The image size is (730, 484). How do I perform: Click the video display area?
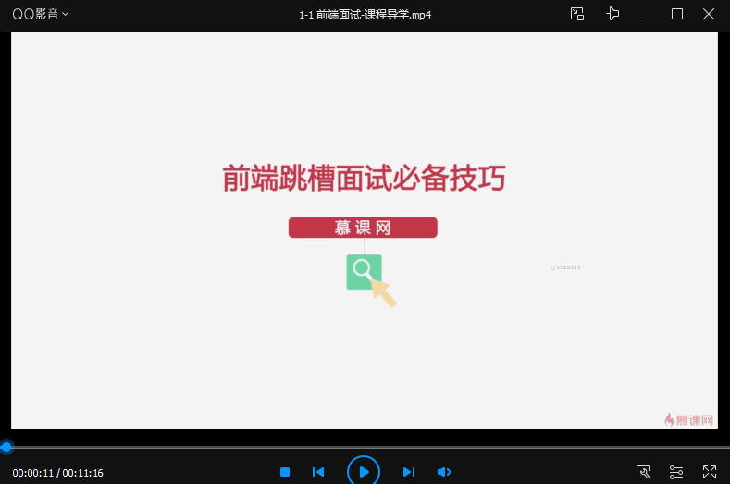coord(365,230)
